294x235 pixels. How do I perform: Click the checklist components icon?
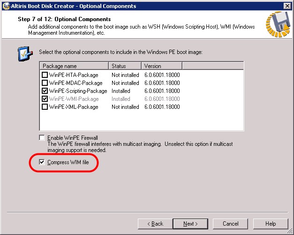coord(25,53)
